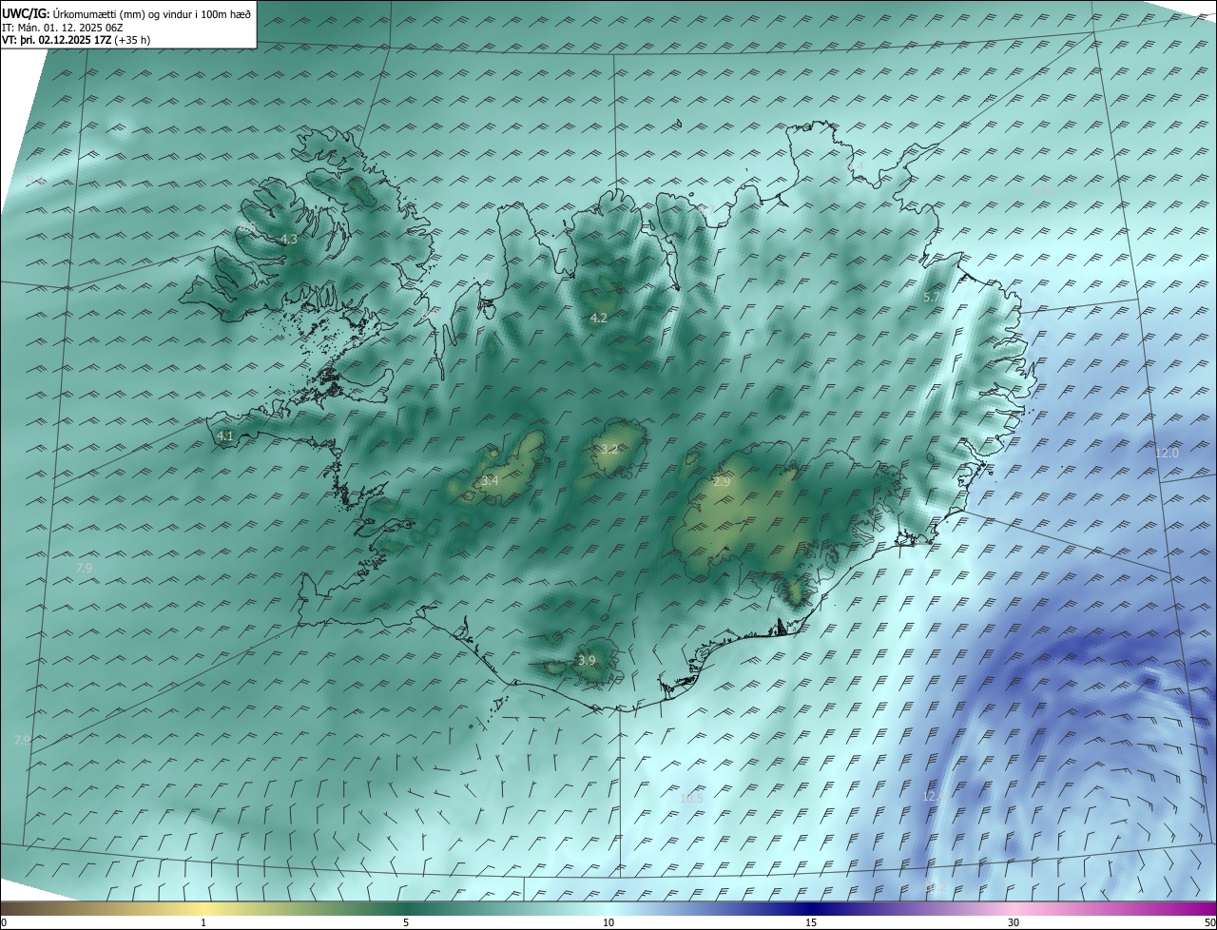Click the legend tick label 50
This screenshot has height=930, width=1217.
point(1209,923)
